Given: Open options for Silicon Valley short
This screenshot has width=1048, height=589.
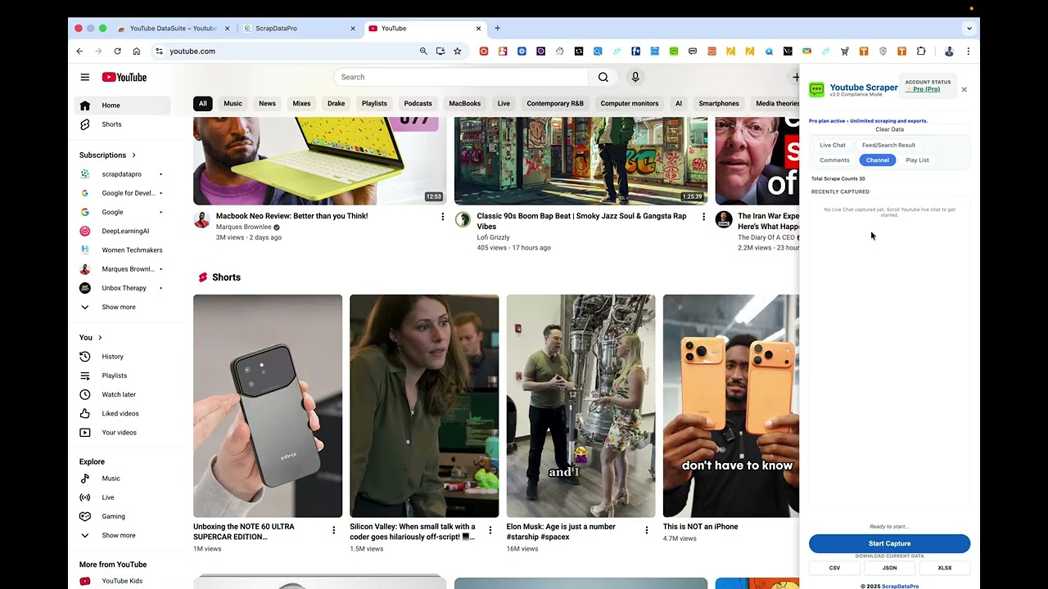Looking at the screenshot, I should point(490,530).
